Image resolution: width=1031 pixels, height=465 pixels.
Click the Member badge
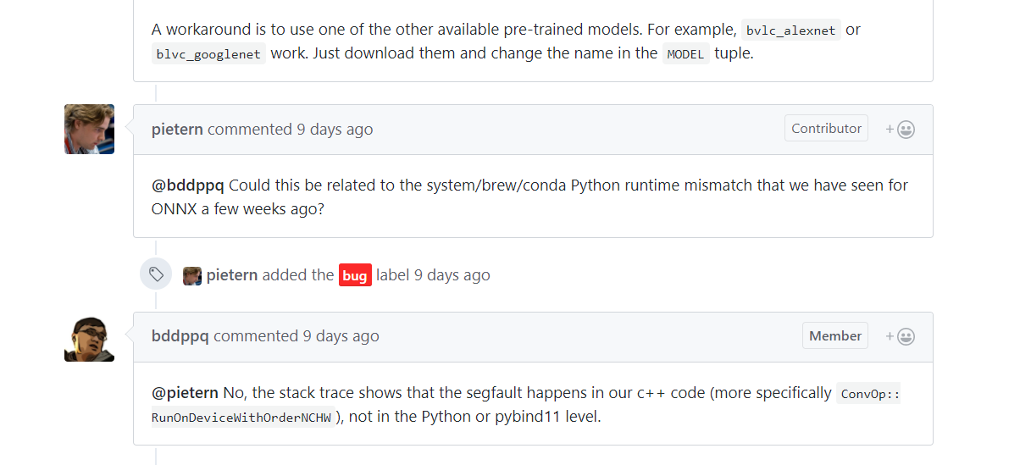[x=834, y=336]
